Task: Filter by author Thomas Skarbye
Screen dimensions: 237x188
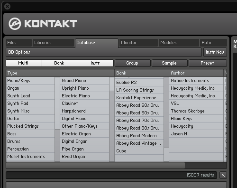Action: click(196, 111)
